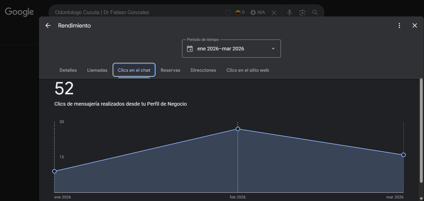
Task: Click the calendar icon in the period selector
Action: pos(190,49)
